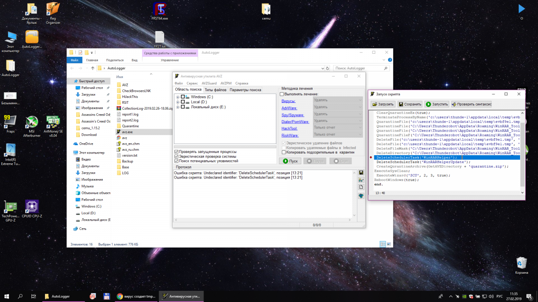Switch to the 'Типы файлов' tab

click(x=215, y=90)
